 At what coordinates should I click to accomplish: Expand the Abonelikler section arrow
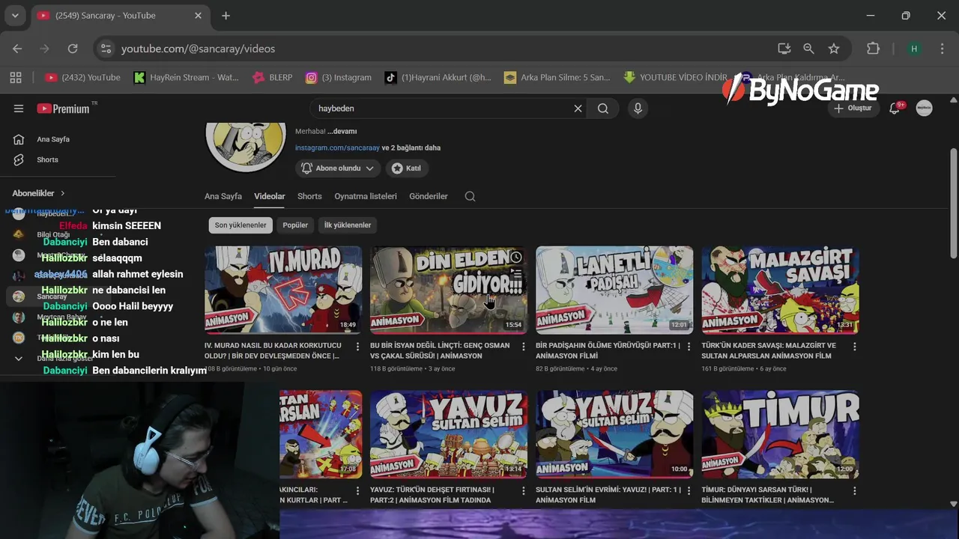[63, 193]
